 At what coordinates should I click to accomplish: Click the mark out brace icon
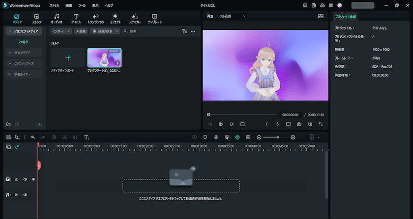pyautogui.click(x=278, y=124)
